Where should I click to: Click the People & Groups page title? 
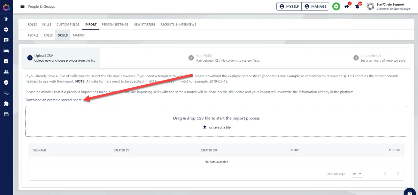point(41,7)
